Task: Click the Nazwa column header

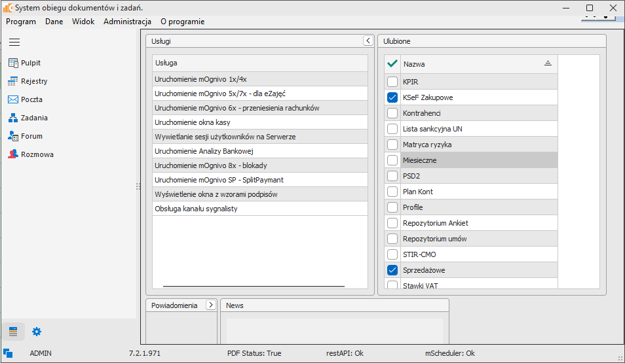Action: tap(479, 63)
